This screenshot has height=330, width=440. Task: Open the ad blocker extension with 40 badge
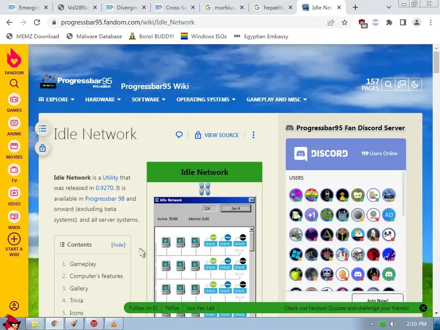click(362, 23)
